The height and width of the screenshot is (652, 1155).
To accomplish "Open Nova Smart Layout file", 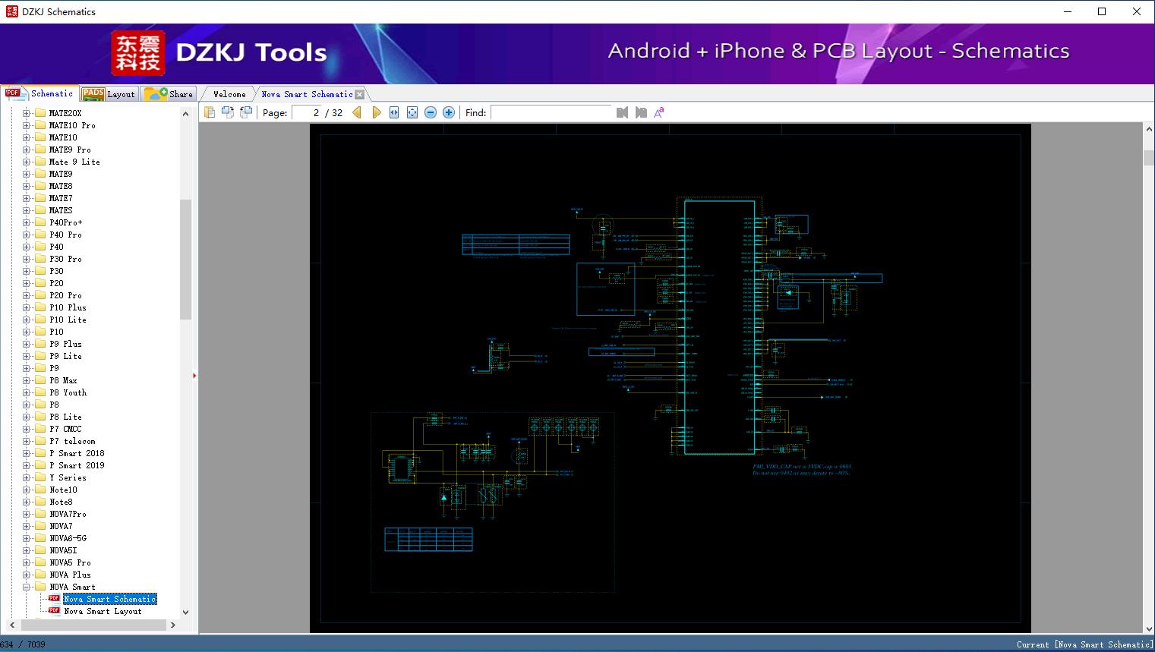I will [x=103, y=611].
